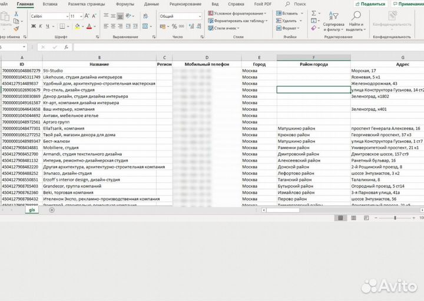Switch to the Формулы ribbon tab
The image size is (424, 301).
(124, 4)
